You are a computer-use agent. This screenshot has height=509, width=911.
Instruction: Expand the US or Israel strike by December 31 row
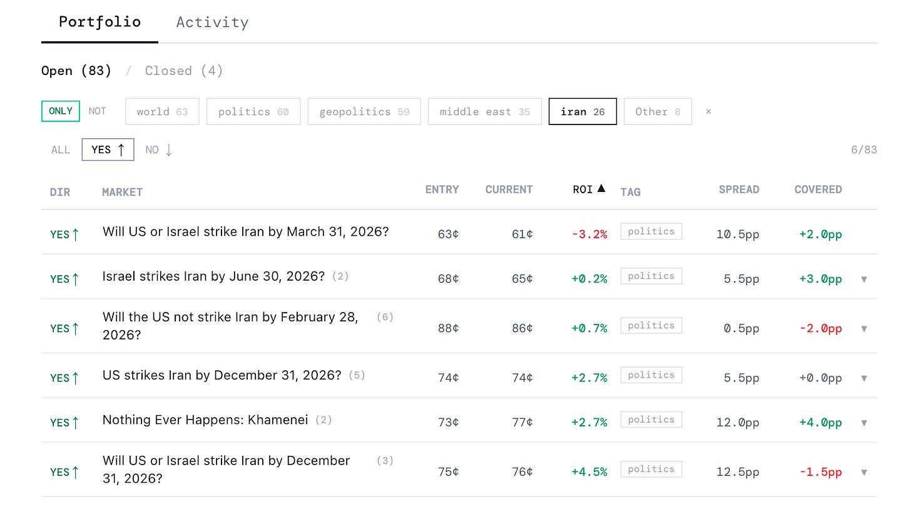pyautogui.click(x=864, y=472)
